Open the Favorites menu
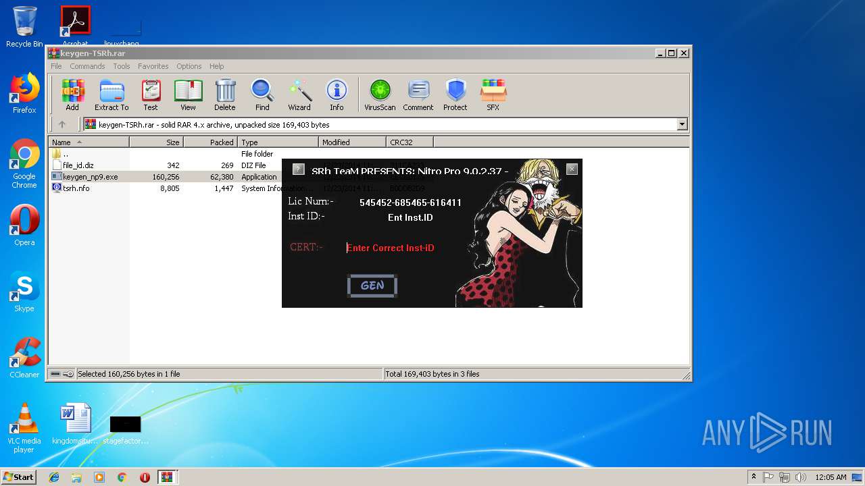 153,66
